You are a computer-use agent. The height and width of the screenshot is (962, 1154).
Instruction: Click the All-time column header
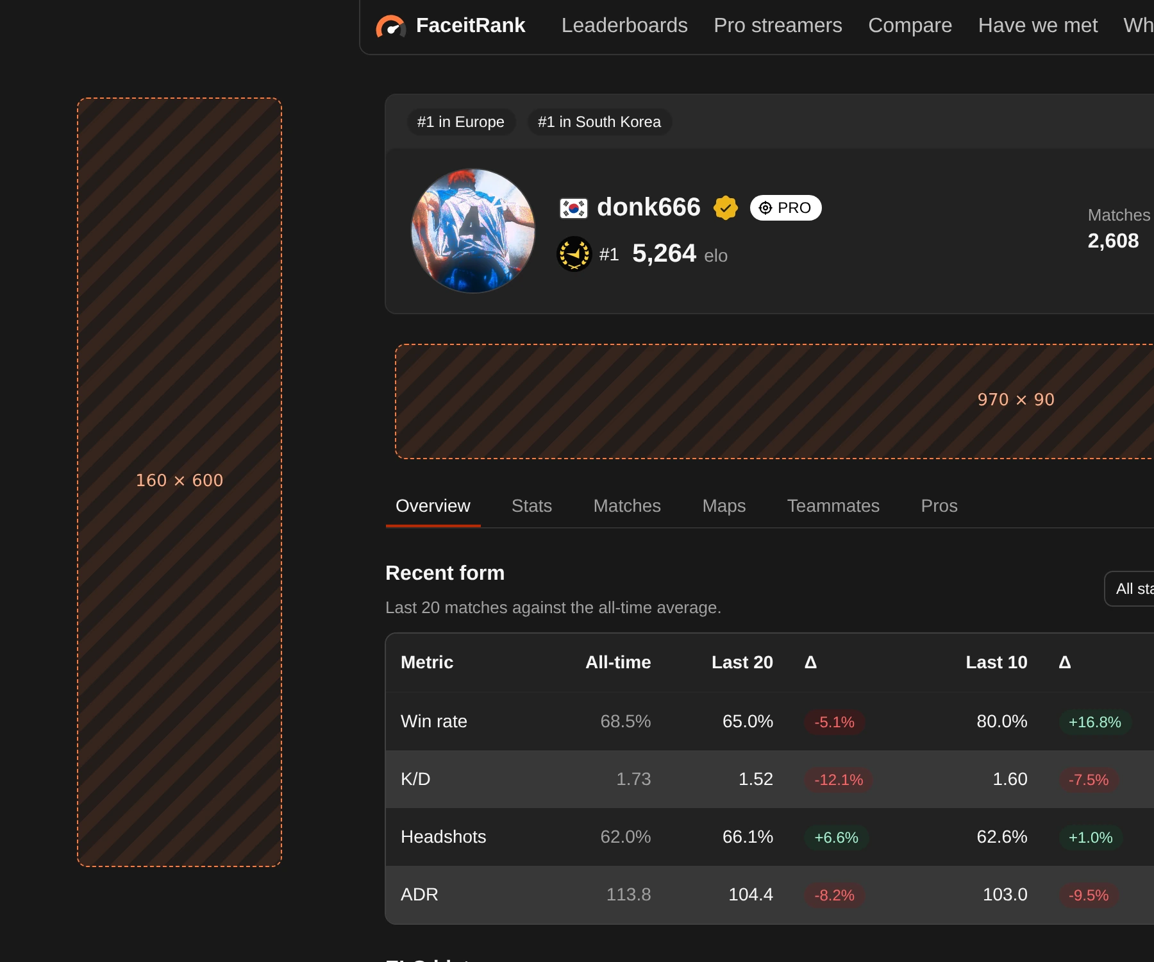point(618,662)
